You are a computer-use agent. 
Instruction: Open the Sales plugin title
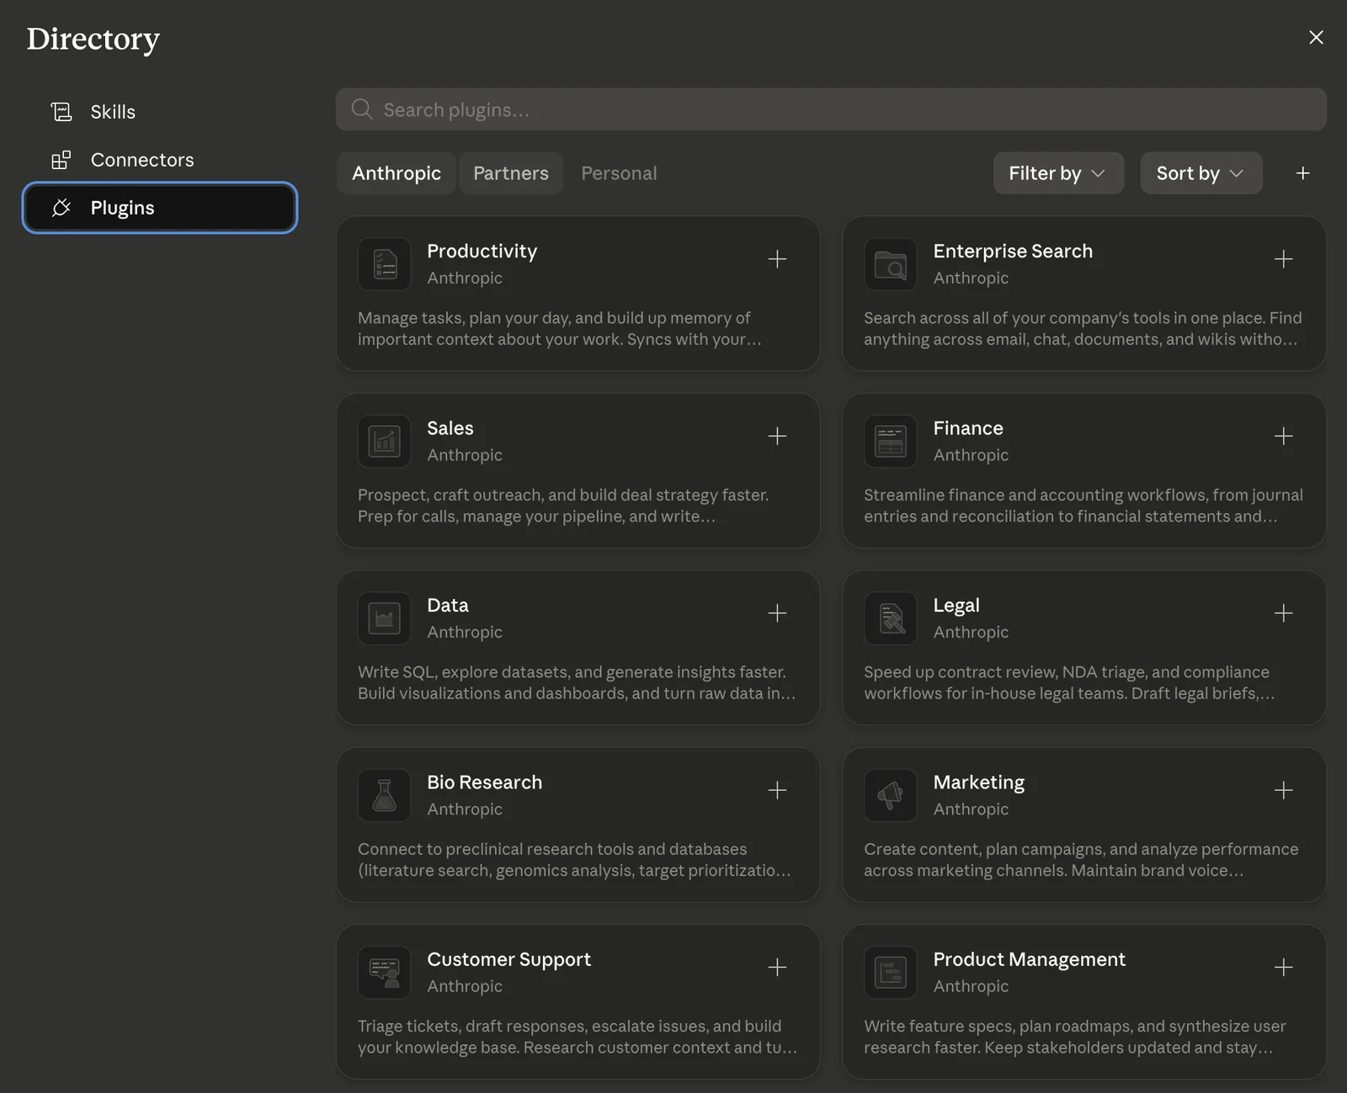pyautogui.click(x=450, y=428)
